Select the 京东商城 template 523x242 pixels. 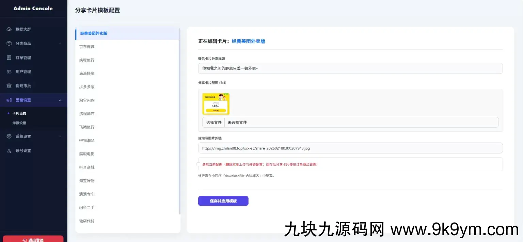click(127, 47)
